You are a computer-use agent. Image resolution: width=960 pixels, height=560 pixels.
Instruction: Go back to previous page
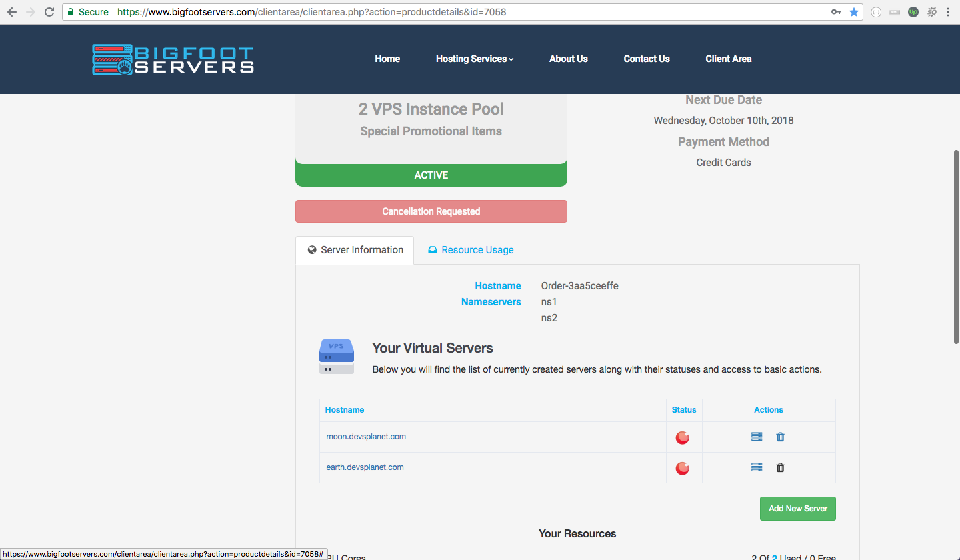(11, 12)
